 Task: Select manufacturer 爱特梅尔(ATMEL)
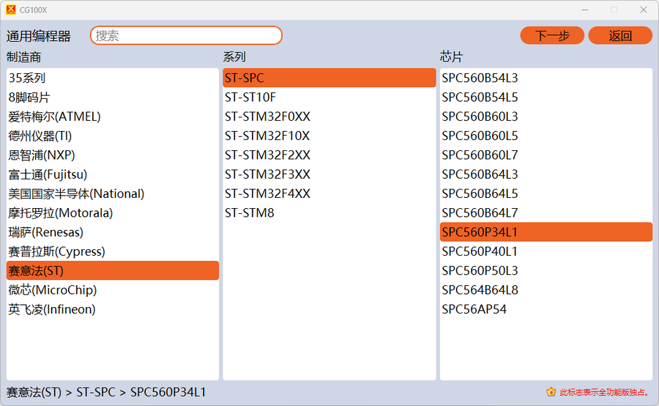pos(55,117)
